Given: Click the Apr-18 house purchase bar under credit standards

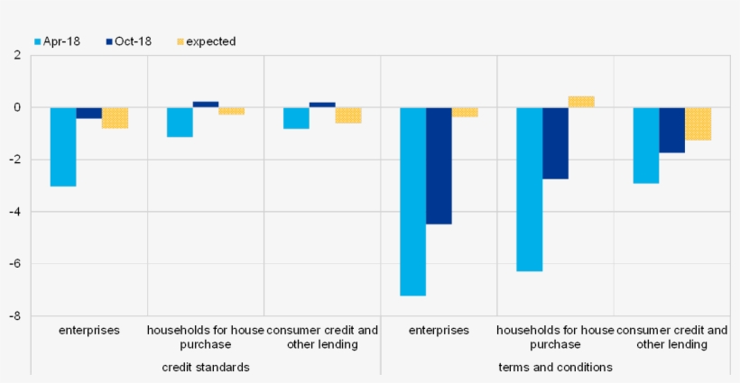Looking at the screenshot, I should [x=180, y=122].
